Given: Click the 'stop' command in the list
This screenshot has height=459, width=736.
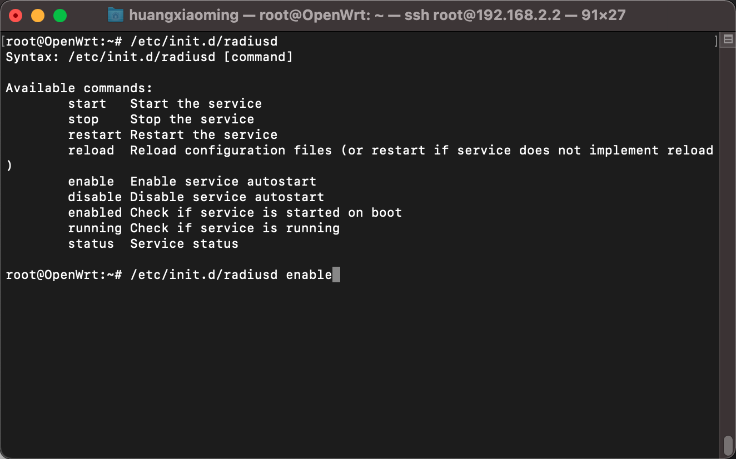Looking at the screenshot, I should 83,119.
